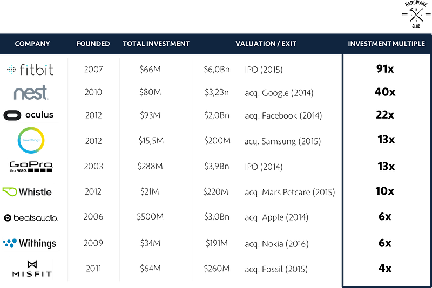
Task: Click acq. Google (2014) text
Action: [x=279, y=93]
